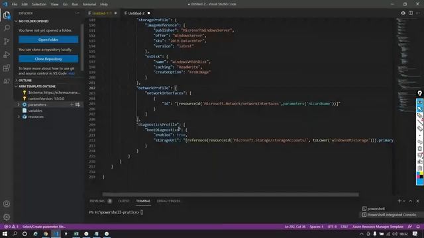This screenshot has height=238, width=424.
Task: Open the Source Control view
Action: 7,41
